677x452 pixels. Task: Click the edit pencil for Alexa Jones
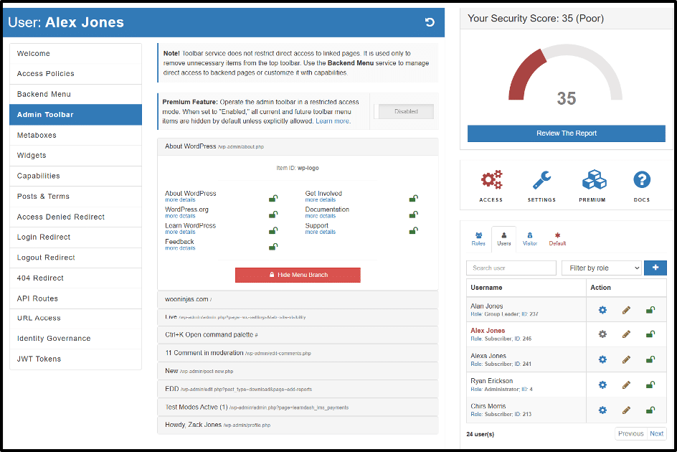626,359
